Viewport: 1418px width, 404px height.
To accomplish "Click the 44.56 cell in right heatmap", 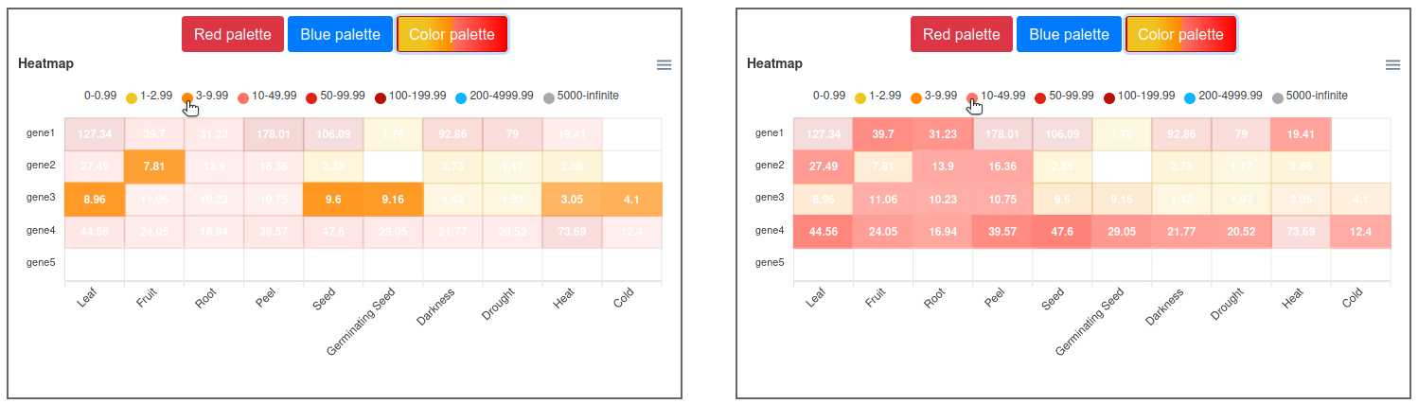I will 823,231.
